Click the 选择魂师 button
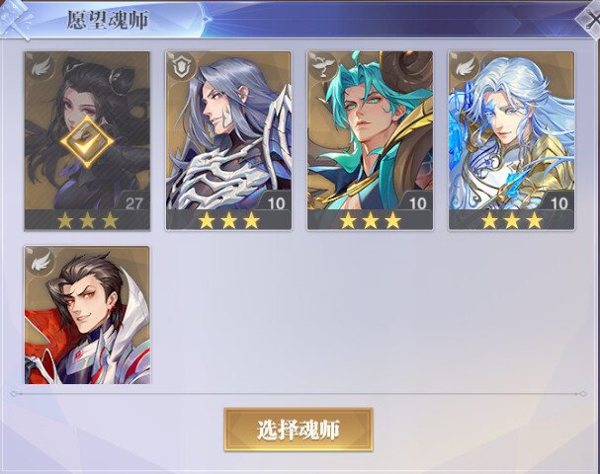The width and height of the screenshot is (600, 474). 299,430
